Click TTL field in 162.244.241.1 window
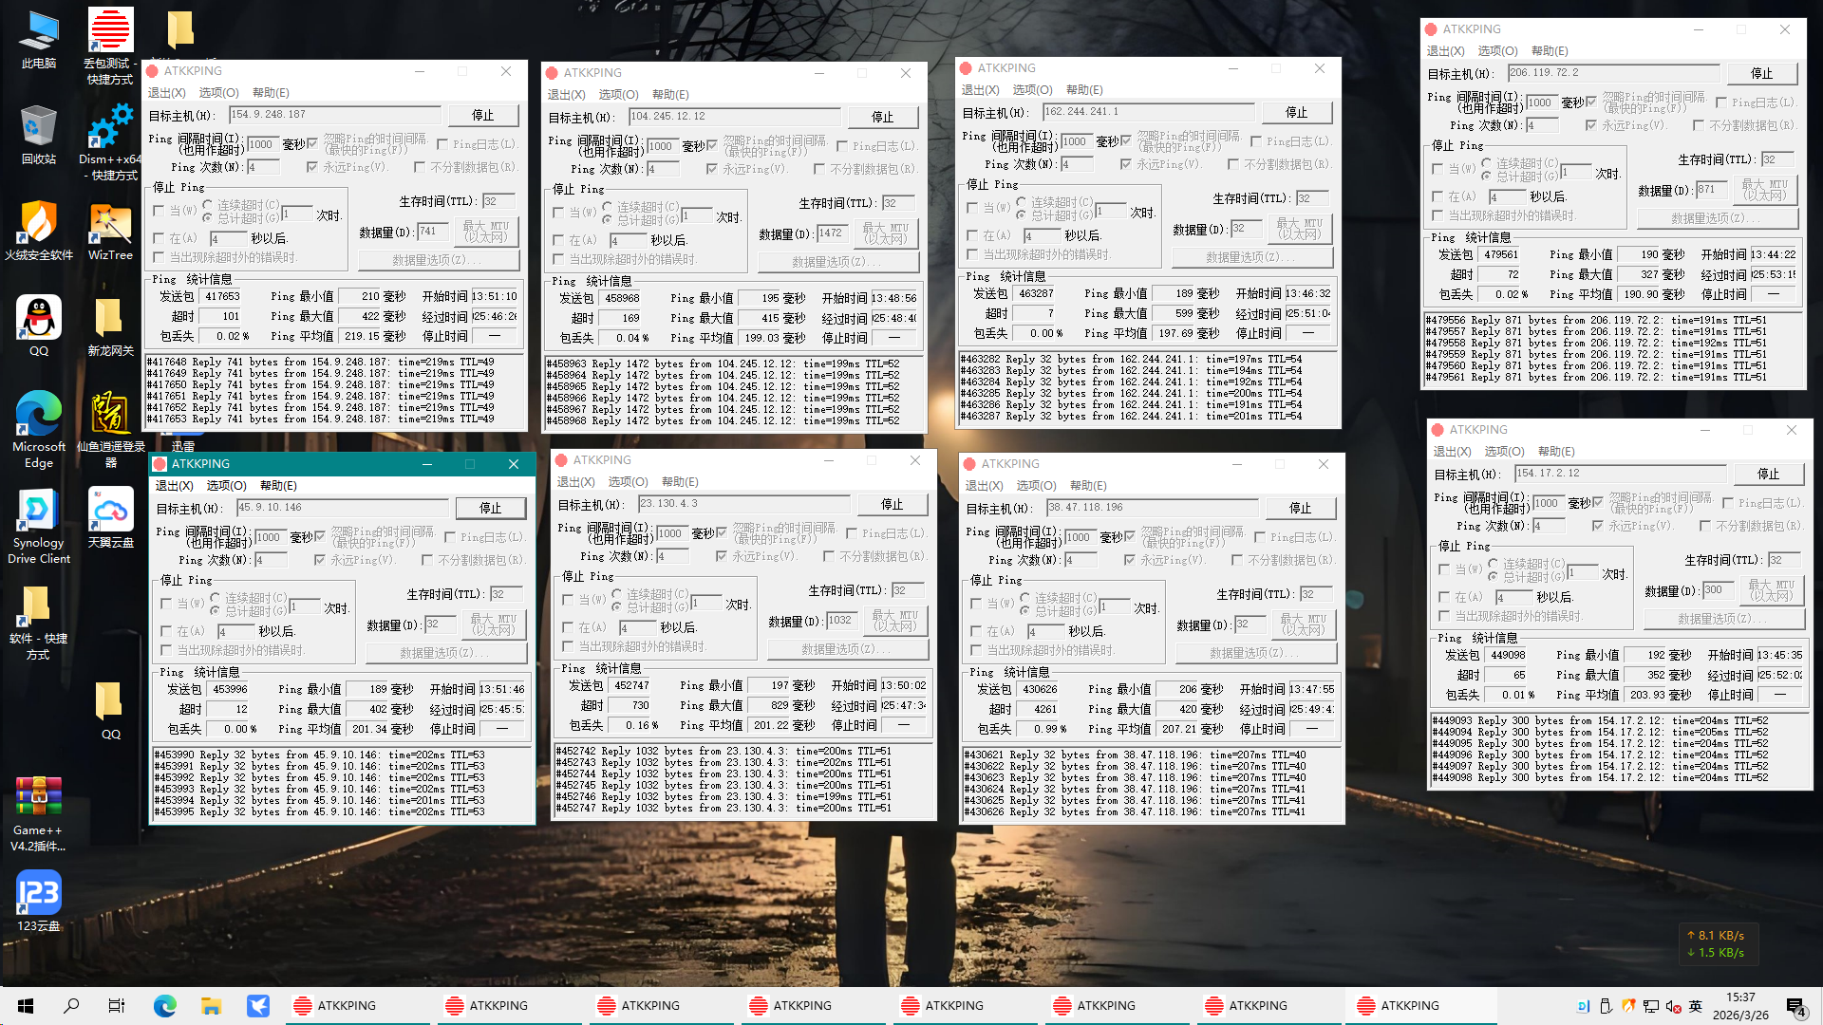This screenshot has height=1025, width=1823. [x=1310, y=198]
